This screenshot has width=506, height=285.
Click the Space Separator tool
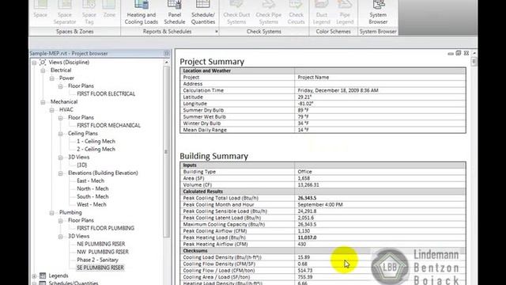(x=65, y=13)
